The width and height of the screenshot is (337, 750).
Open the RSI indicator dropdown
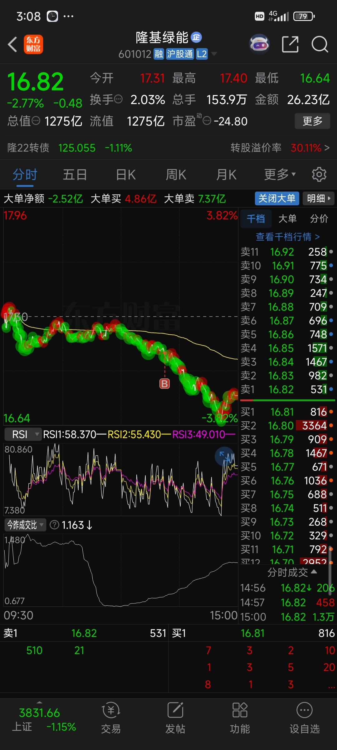[x=23, y=434]
